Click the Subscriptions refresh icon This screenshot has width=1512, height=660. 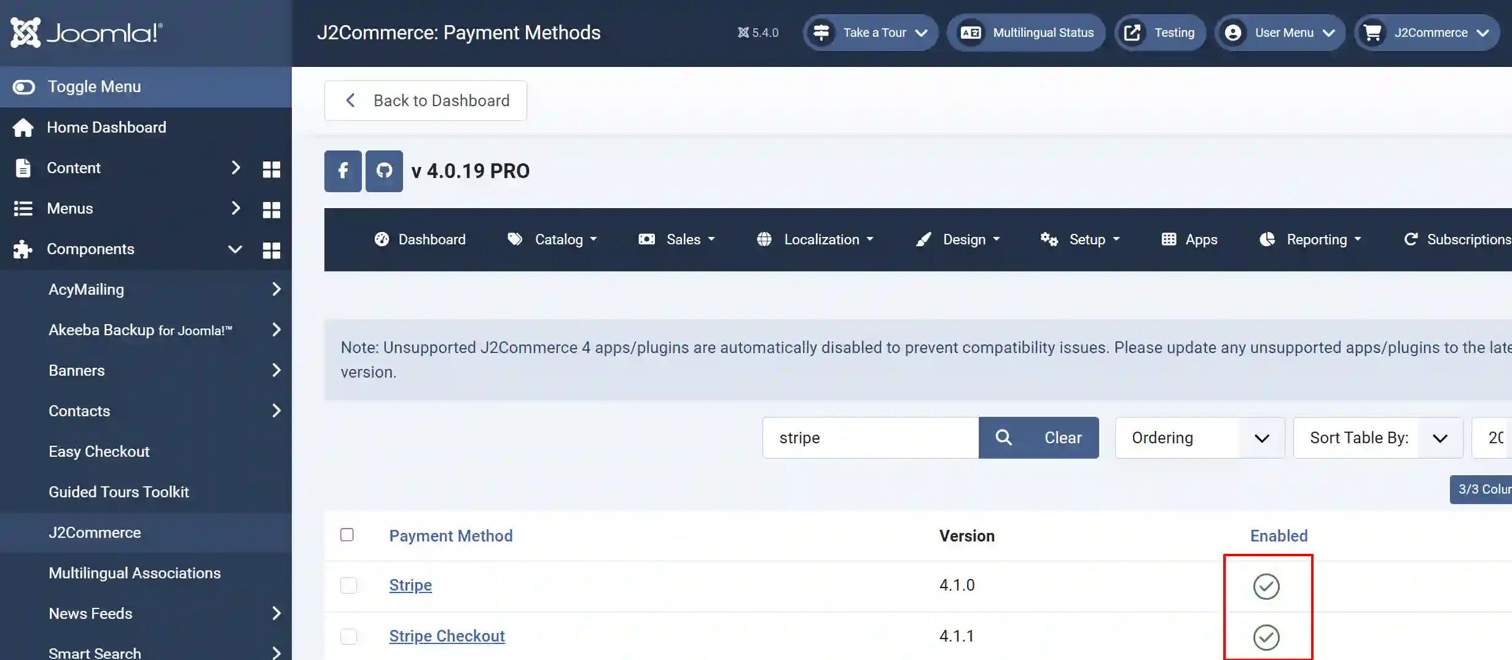coord(1411,239)
